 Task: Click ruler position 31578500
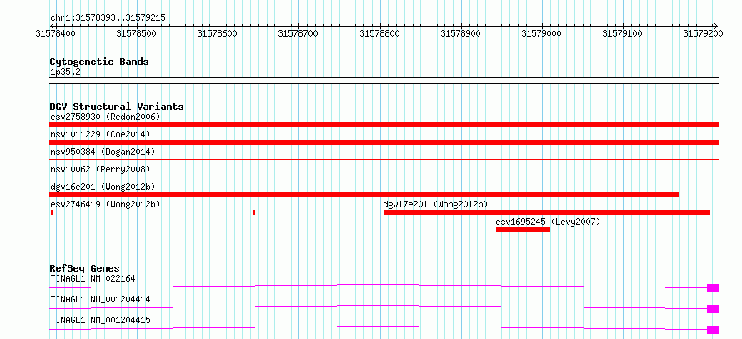pyautogui.click(x=136, y=33)
